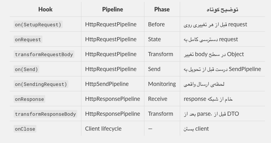
Task: Click the Pipeline column header
Action: [x=112, y=9]
